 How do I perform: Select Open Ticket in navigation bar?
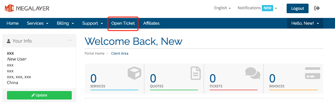(123, 23)
